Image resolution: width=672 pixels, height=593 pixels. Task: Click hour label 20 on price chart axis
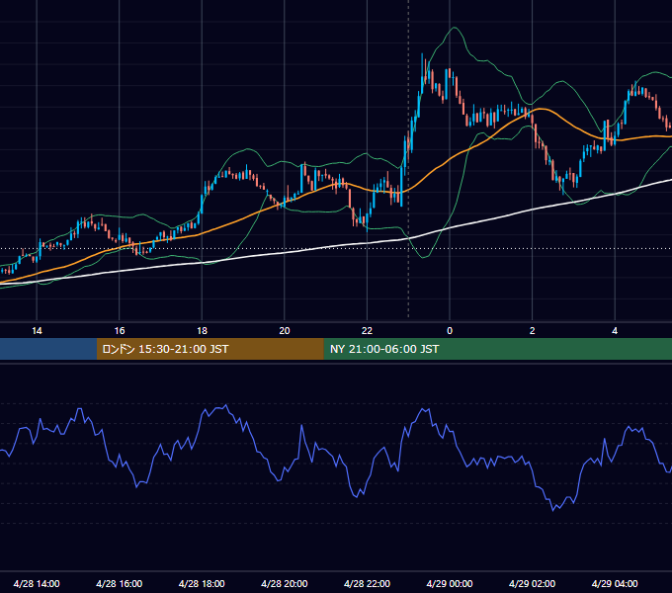285,331
